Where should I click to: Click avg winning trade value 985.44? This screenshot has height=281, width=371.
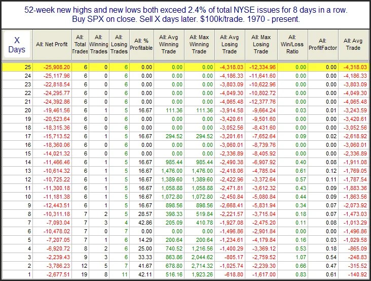point(174,162)
